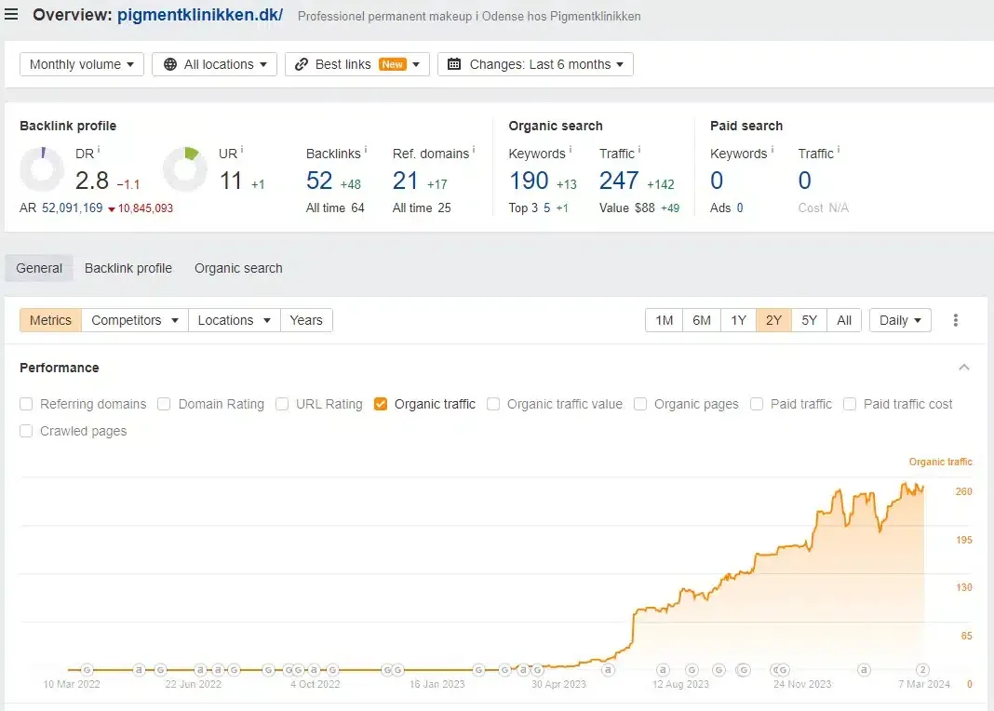The height and width of the screenshot is (711, 994).
Task: Set chart range to 1M
Action: 665,320
